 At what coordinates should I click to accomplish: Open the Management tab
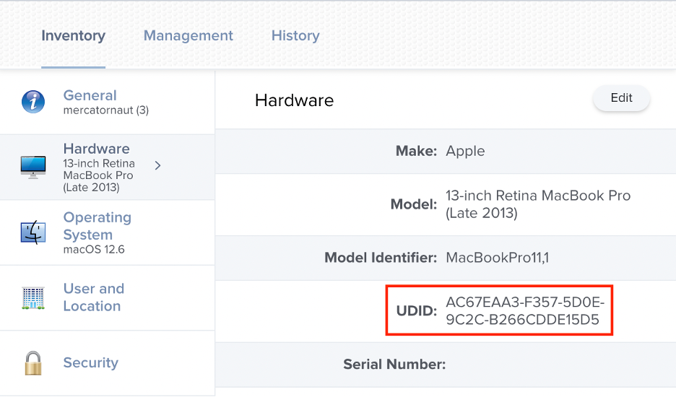point(188,36)
